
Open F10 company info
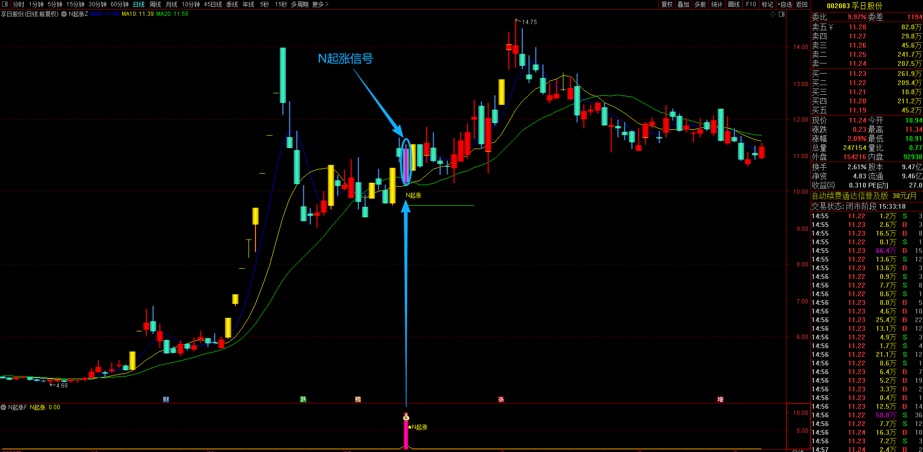pos(751,4)
